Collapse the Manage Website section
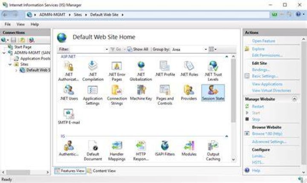This screenshot has height=183, width=307. (x=294, y=99)
